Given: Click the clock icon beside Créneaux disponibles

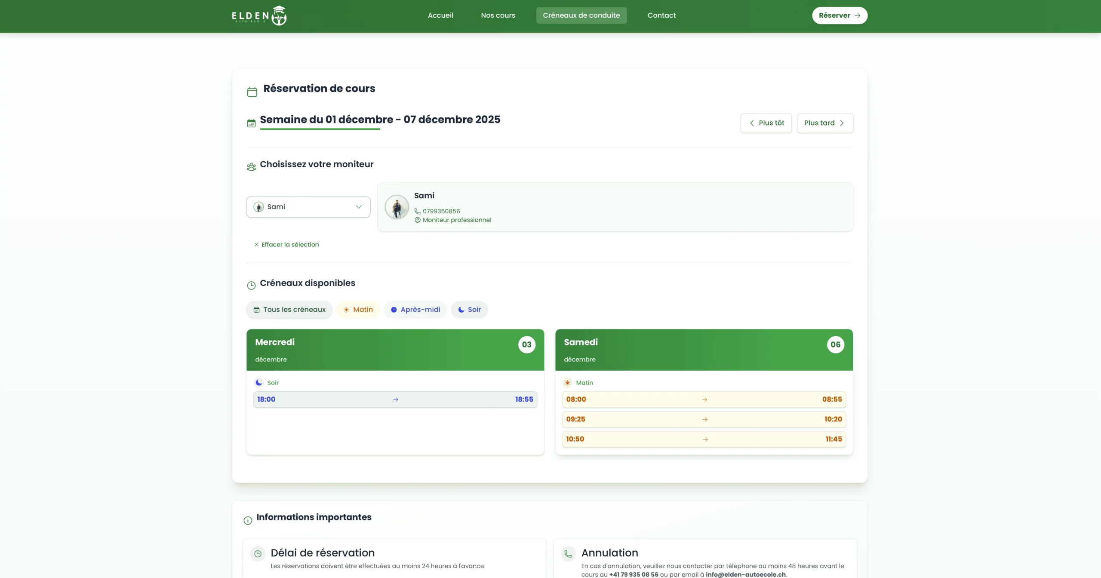Looking at the screenshot, I should 251,285.
